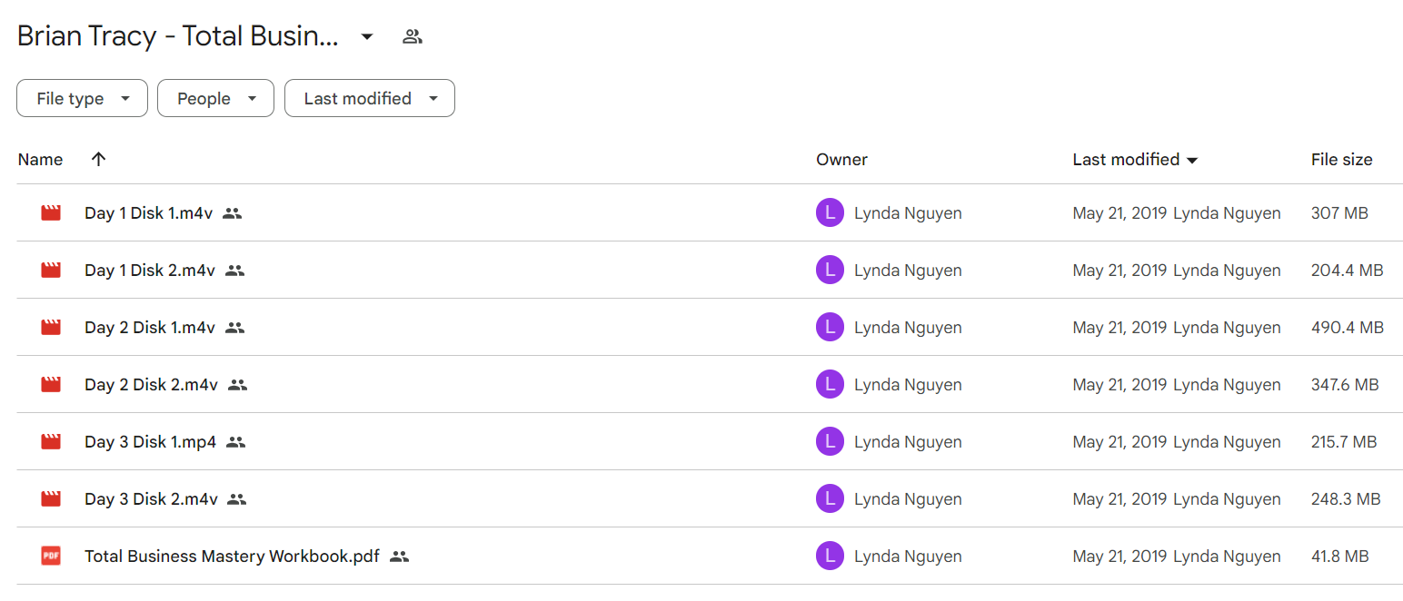Click the shared icon after Day 1 Disk 1.m4v

click(232, 213)
